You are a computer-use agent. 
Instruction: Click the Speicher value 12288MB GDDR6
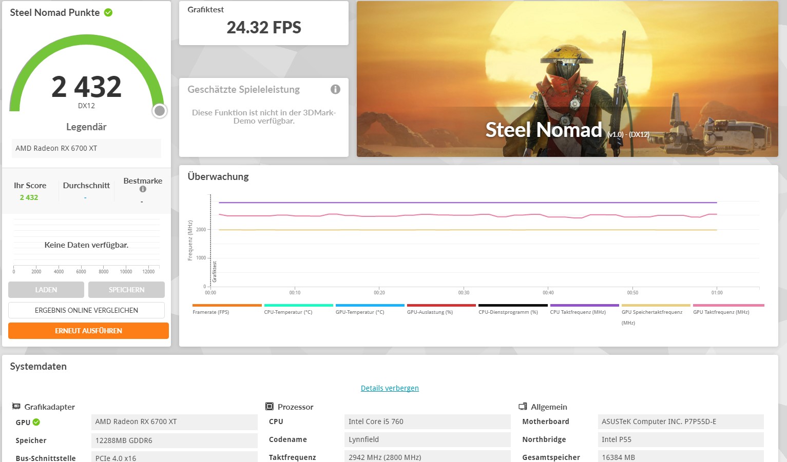coord(175,440)
